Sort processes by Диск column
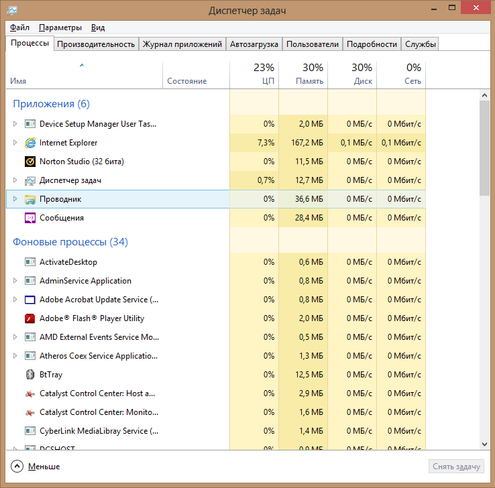 coord(352,75)
